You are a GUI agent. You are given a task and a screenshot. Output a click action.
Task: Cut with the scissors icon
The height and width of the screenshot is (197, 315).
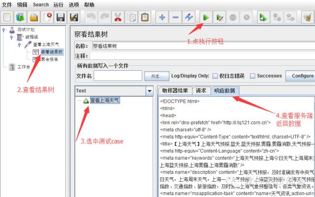pyautogui.click(x=118, y=17)
